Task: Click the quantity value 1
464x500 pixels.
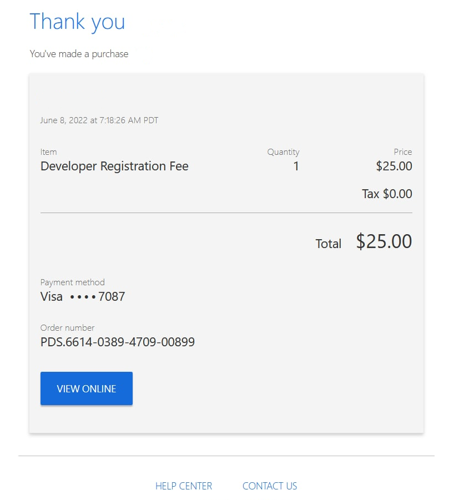Action: click(x=296, y=166)
